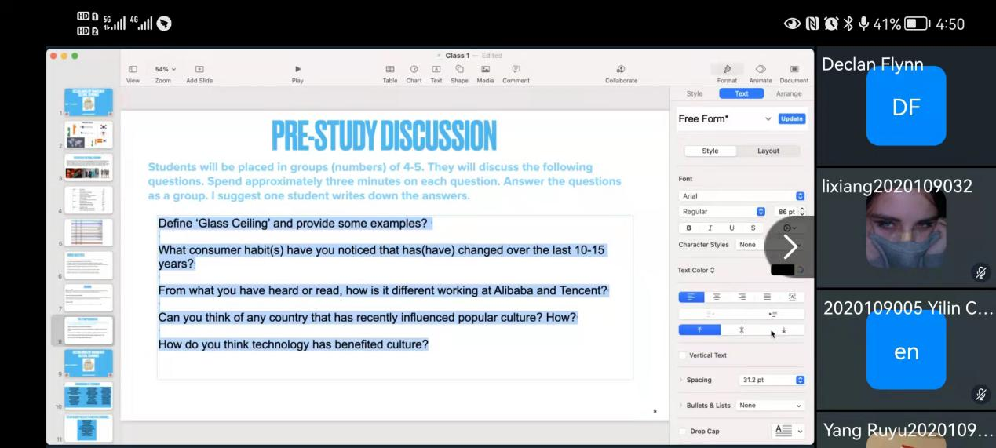The image size is (996, 448).
Task: Click the Collaborate icon
Action: (x=621, y=70)
